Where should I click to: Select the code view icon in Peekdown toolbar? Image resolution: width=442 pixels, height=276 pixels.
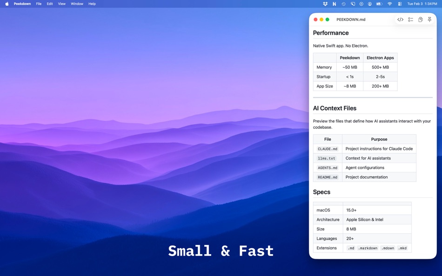tap(400, 20)
